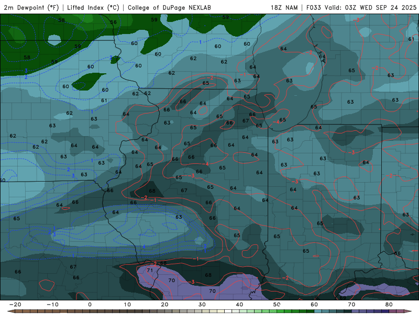Click the left arrow end of color scale
The image size is (419, 314).
coord(10,311)
